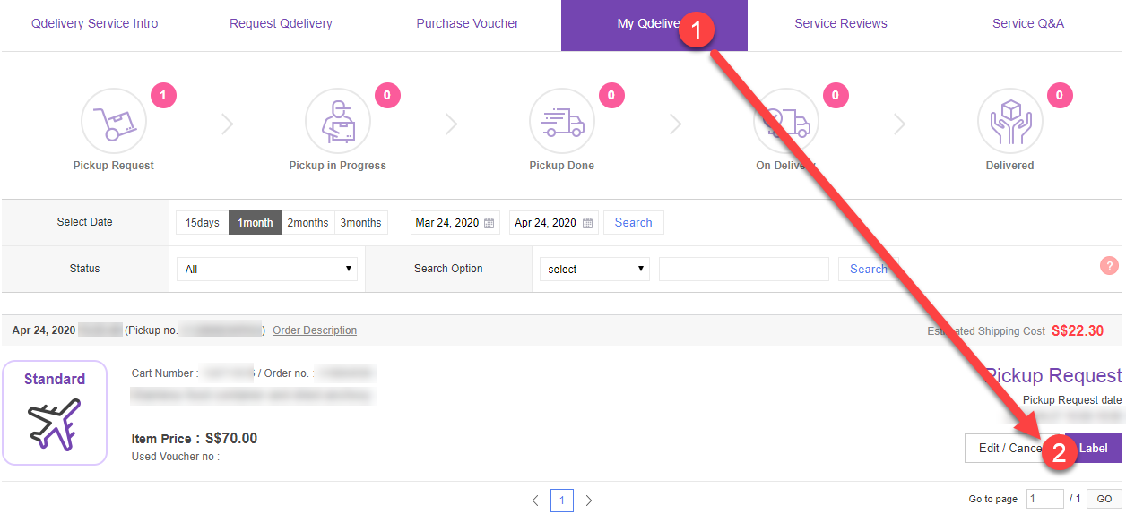Click page number 1 in pagination
The image size is (1126, 514).
click(562, 501)
